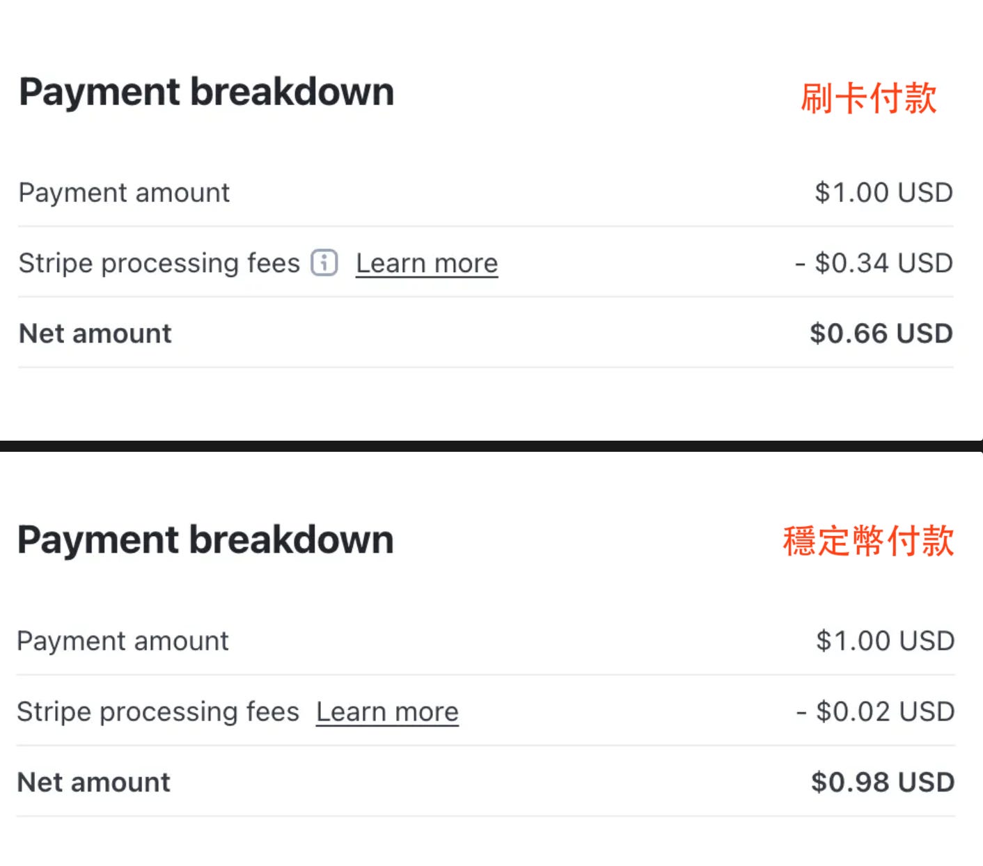Click the Stripe processing fees label in the bottom section

[x=159, y=711]
